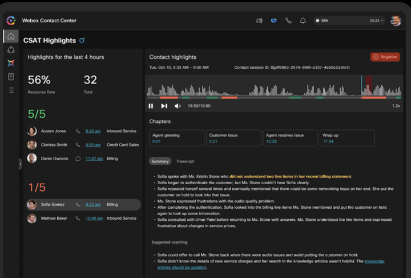Click phone icon in Sofia Gomez row
The image size is (411, 278).
(x=78, y=204)
